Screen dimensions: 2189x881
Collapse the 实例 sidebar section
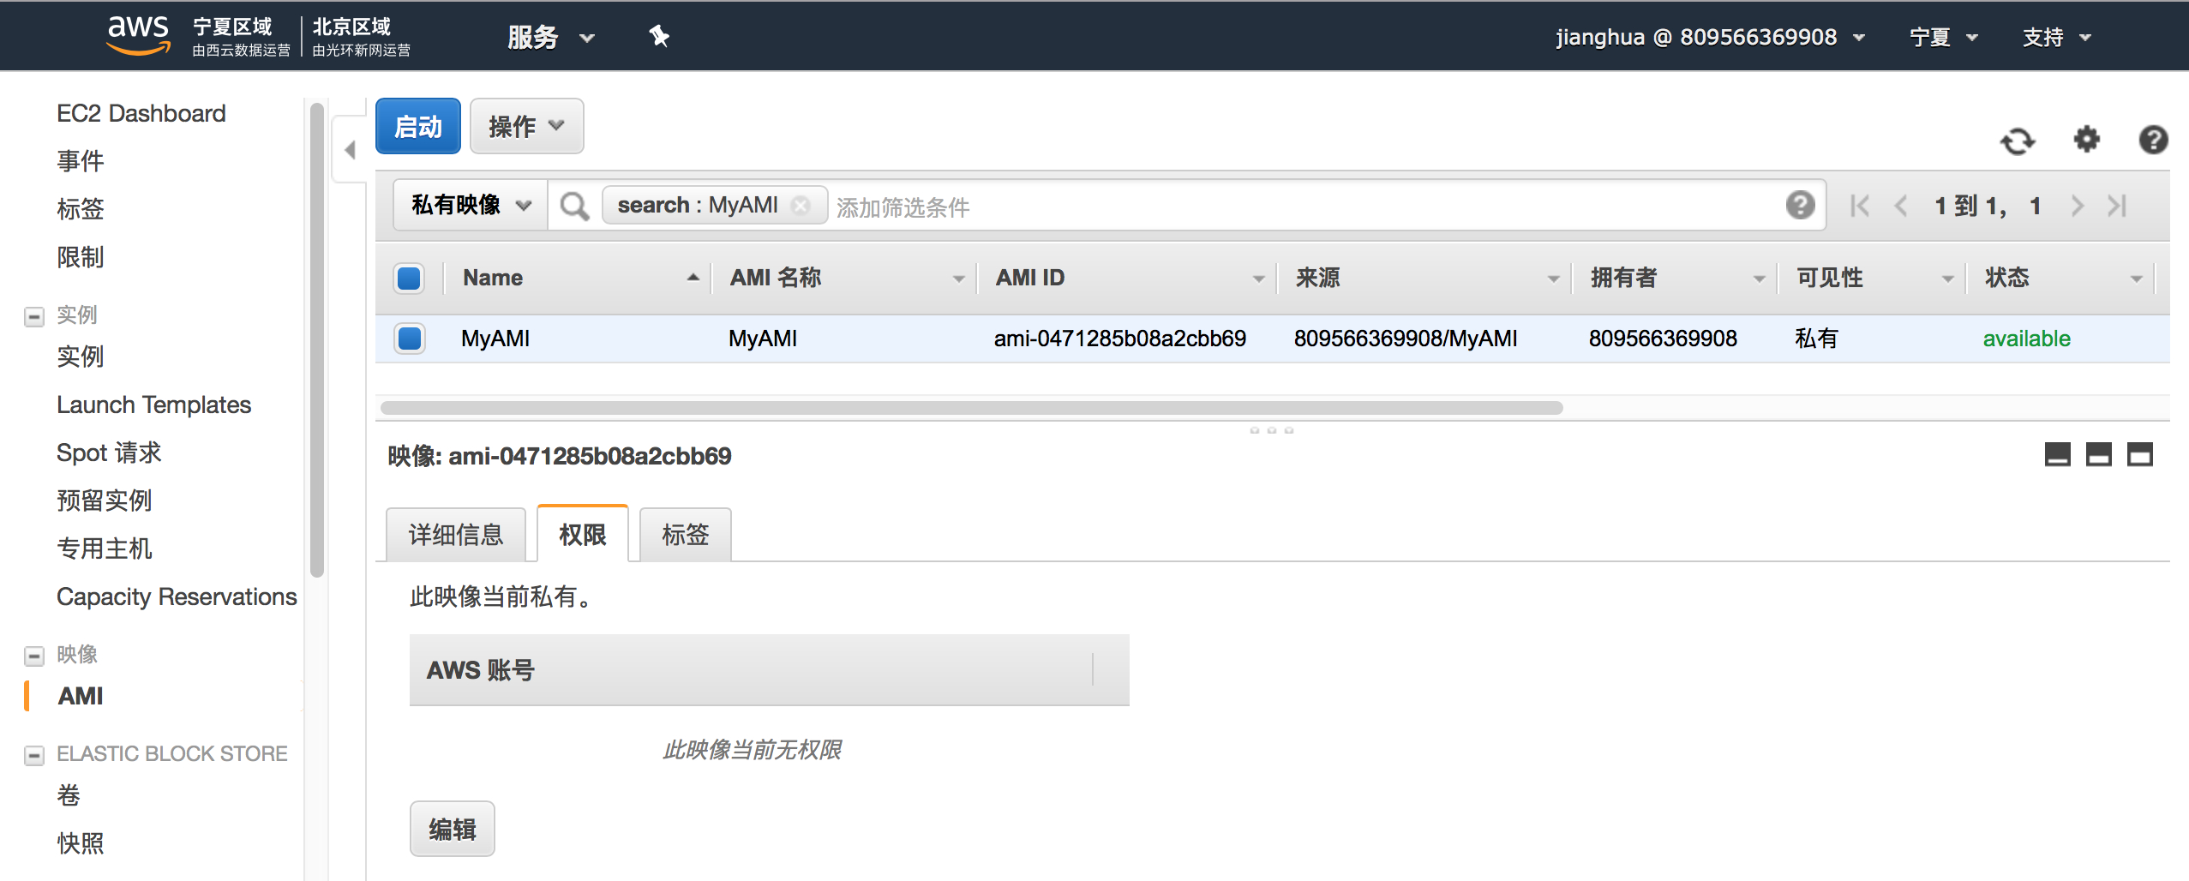[x=34, y=316]
